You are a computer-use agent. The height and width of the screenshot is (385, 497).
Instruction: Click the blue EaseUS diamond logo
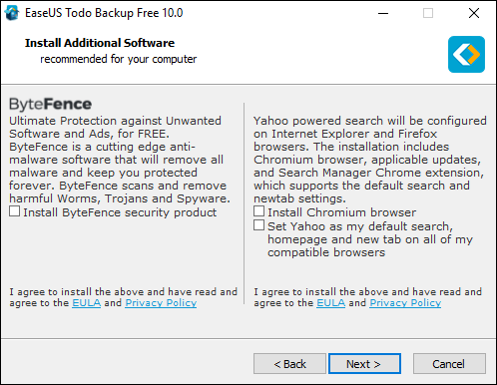[466, 55]
